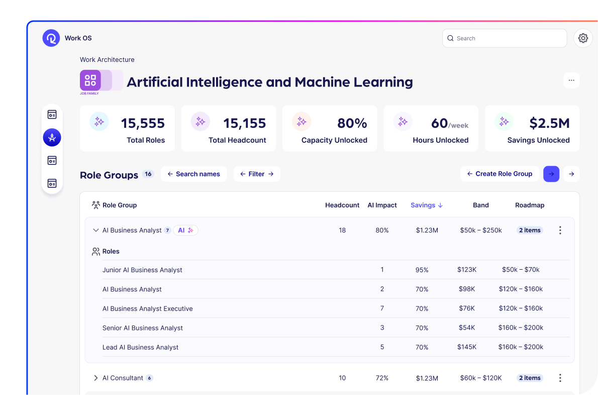Viewport: 598px width, 395px height.
Task: Collapse the AI Business Analyst role group
Action: coord(95,230)
